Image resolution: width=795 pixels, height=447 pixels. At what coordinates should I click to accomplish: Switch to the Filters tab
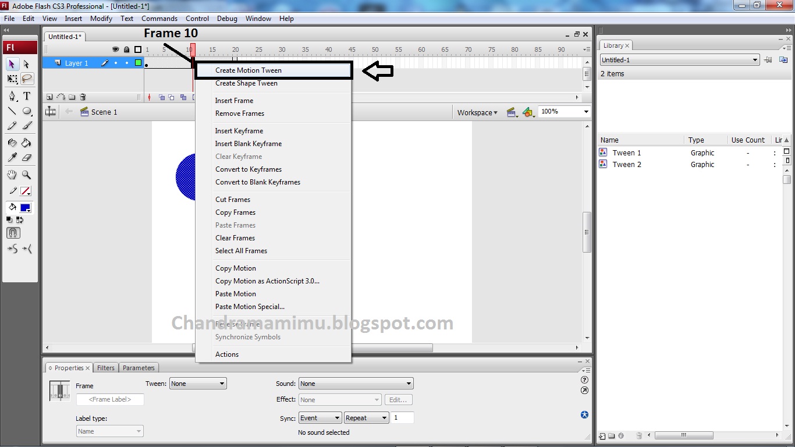pos(106,368)
